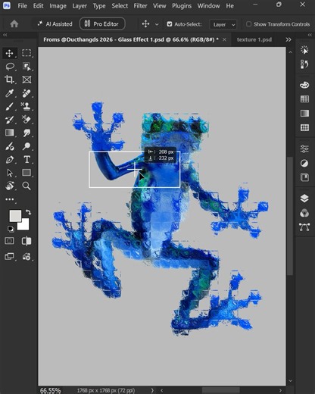Screen dimensions: 315x394
Task: Click the zoom percentage field 66.55%
Action: pyautogui.click(x=51, y=390)
